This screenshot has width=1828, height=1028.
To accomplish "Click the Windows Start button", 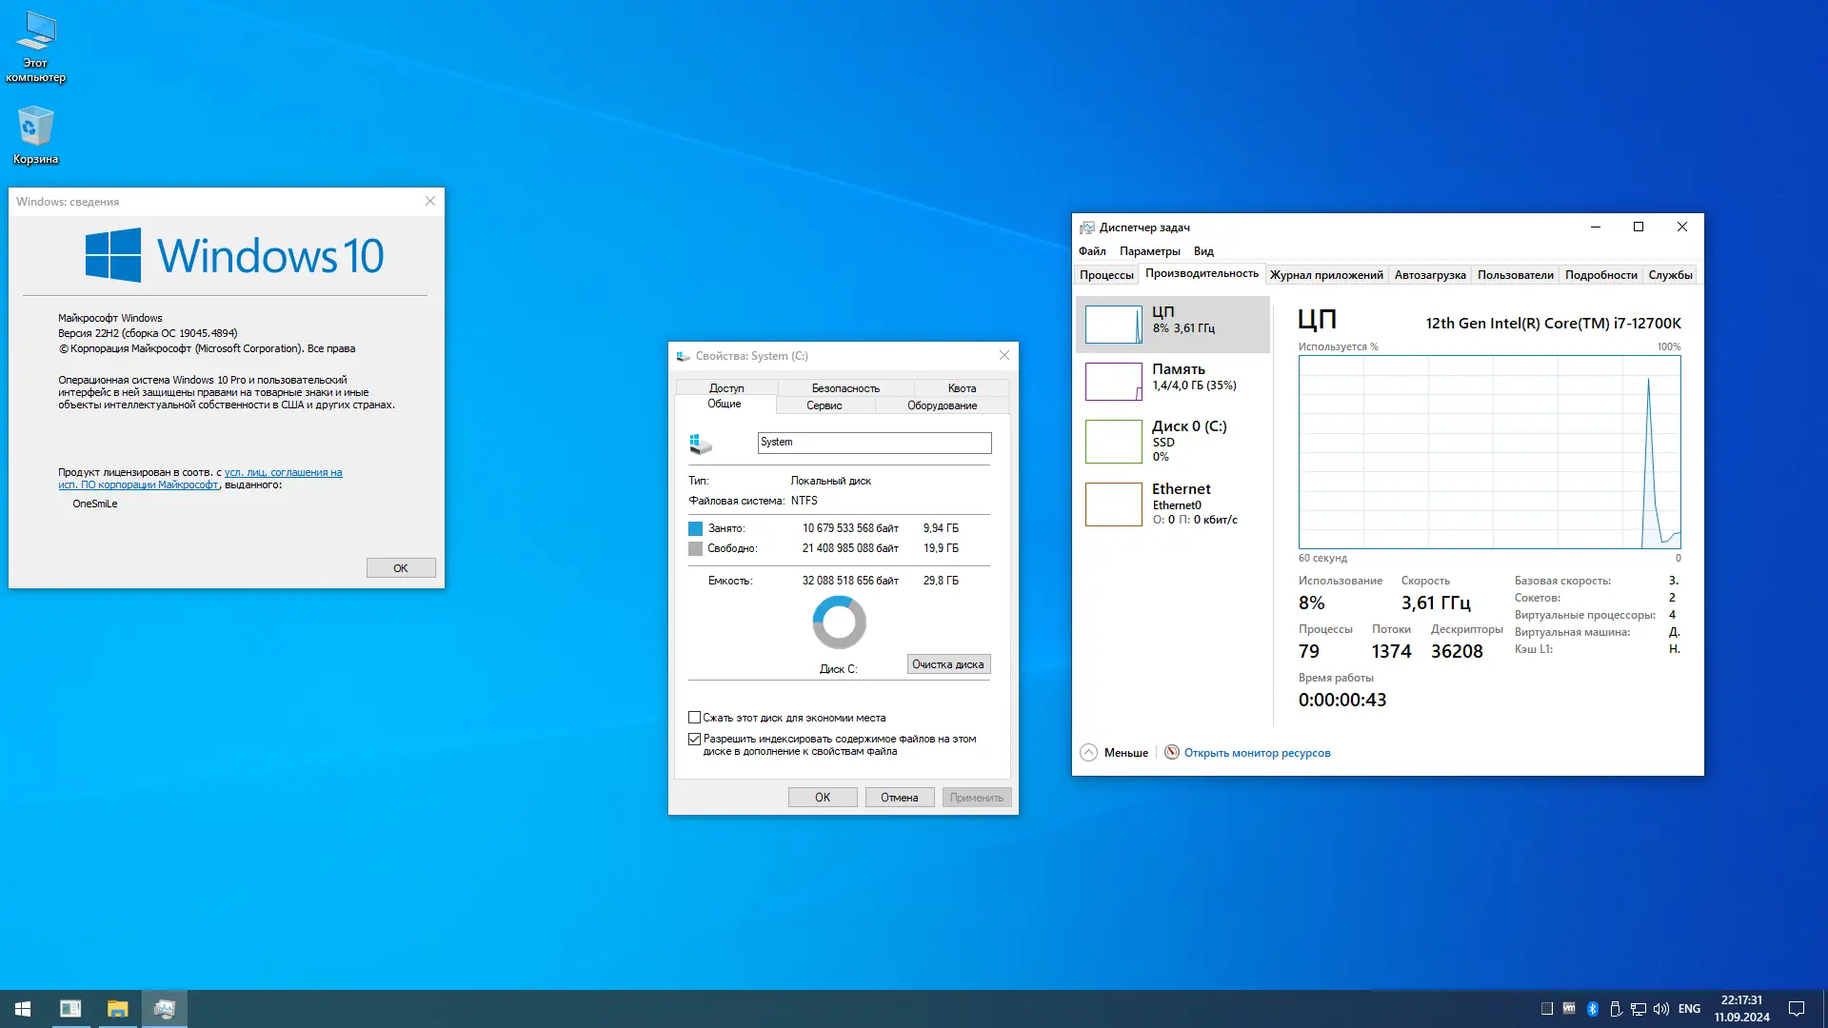I will pyautogui.click(x=23, y=1009).
